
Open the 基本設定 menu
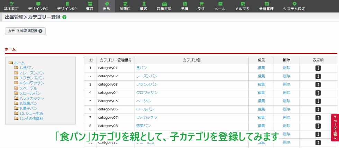tap(11, 6)
